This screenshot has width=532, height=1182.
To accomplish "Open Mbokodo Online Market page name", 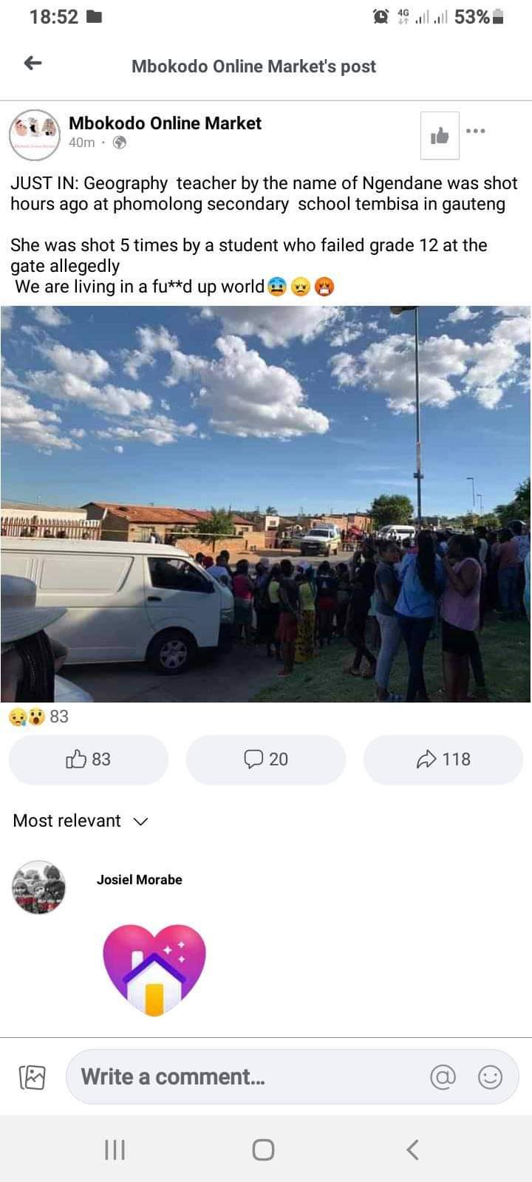I will click(165, 123).
